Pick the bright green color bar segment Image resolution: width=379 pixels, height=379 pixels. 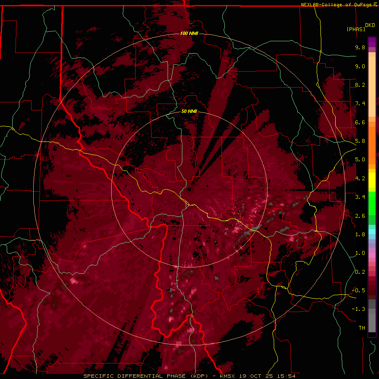tap(372, 203)
